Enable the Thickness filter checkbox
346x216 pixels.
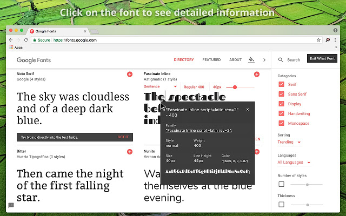point(281,204)
